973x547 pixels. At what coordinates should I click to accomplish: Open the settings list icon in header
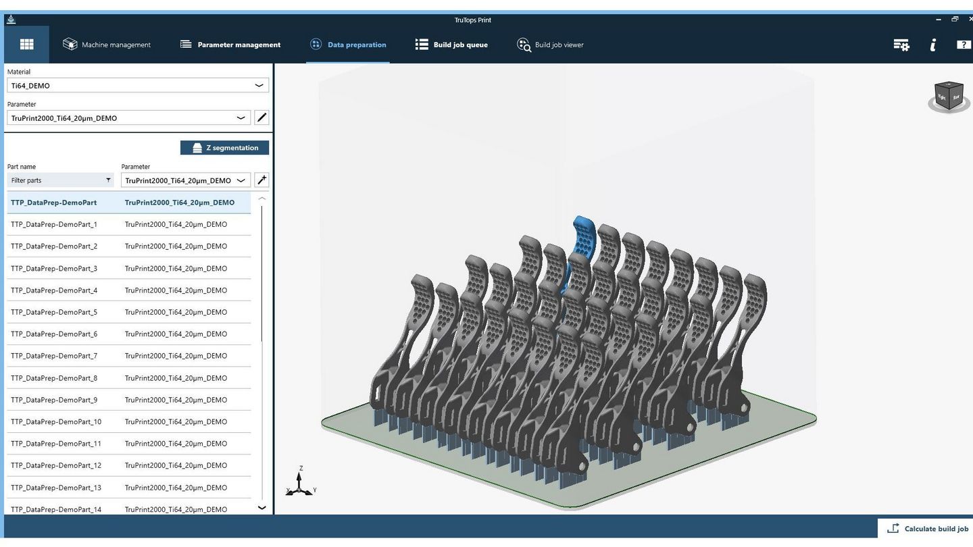901,45
